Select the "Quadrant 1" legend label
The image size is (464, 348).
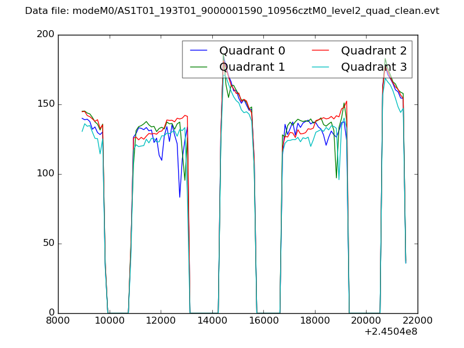point(252,67)
